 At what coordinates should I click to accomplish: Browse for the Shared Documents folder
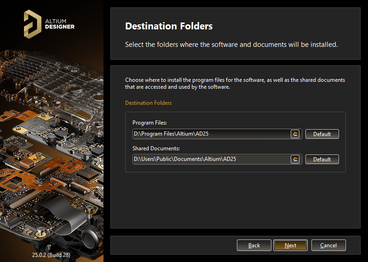pyautogui.click(x=295, y=159)
